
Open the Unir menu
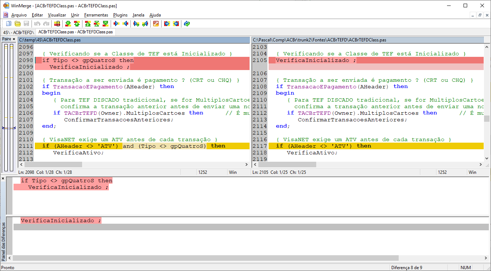point(75,15)
